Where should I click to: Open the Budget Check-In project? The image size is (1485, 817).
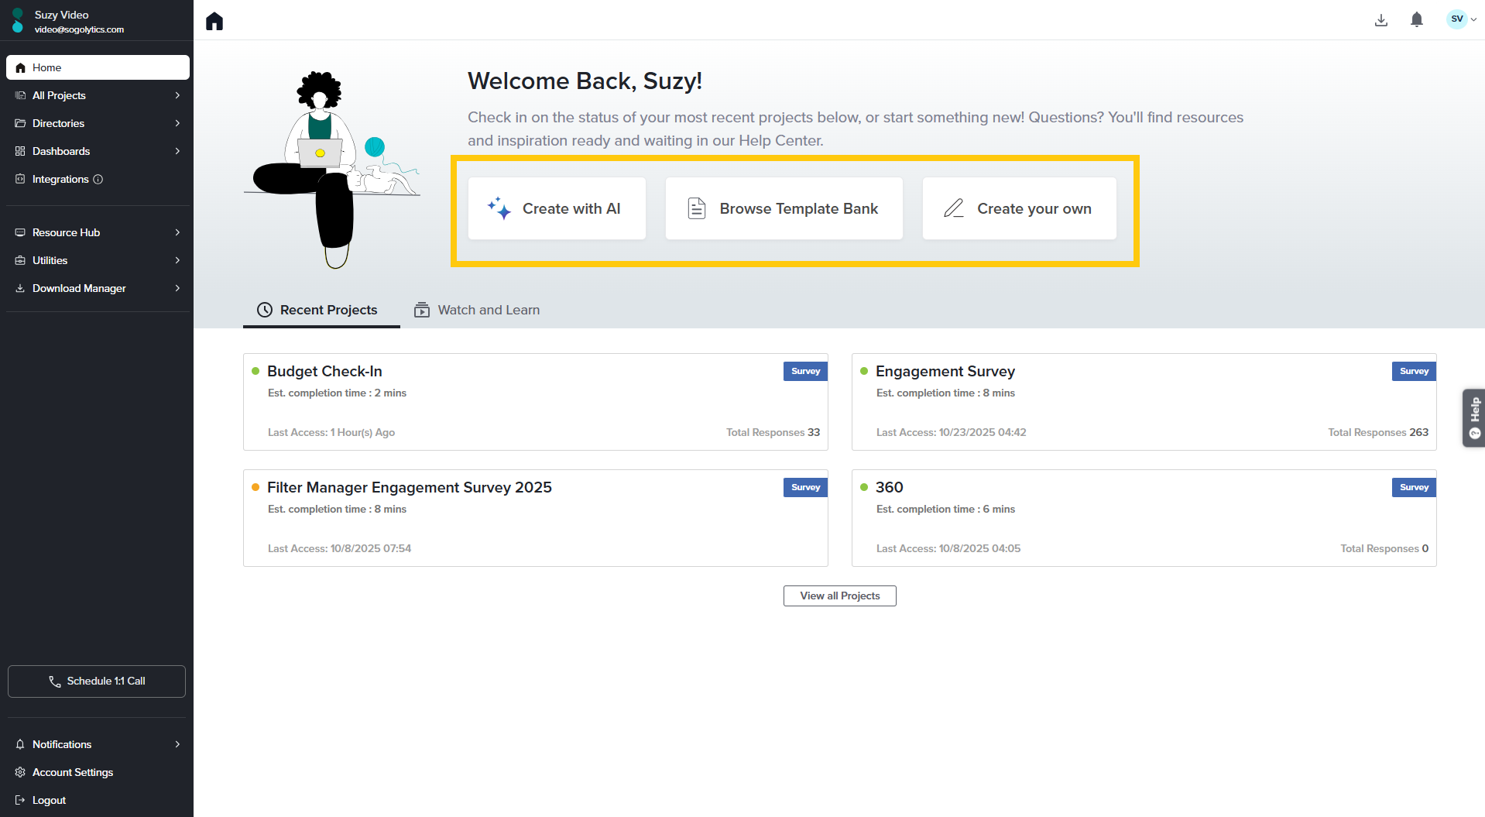(x=324, y=372)
